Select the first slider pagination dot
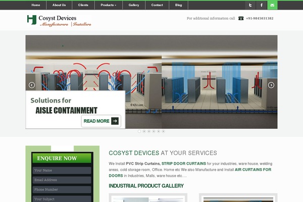Screen dimensions: 303x202 (139, 131)
